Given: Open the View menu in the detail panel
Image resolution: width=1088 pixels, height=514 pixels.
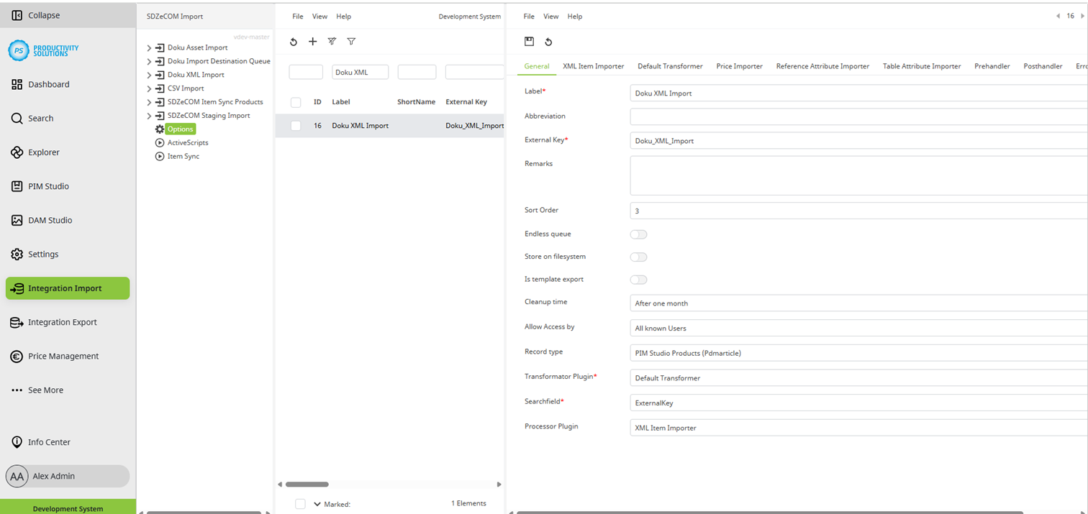Looking at the screenshot, I should (x=551, y=16).
